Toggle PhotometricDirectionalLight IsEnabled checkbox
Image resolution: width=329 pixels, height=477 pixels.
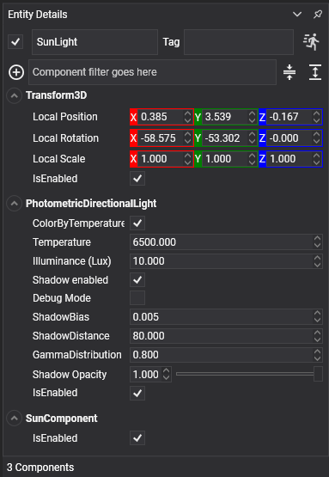pyautogui.click(x=137, y=393)
